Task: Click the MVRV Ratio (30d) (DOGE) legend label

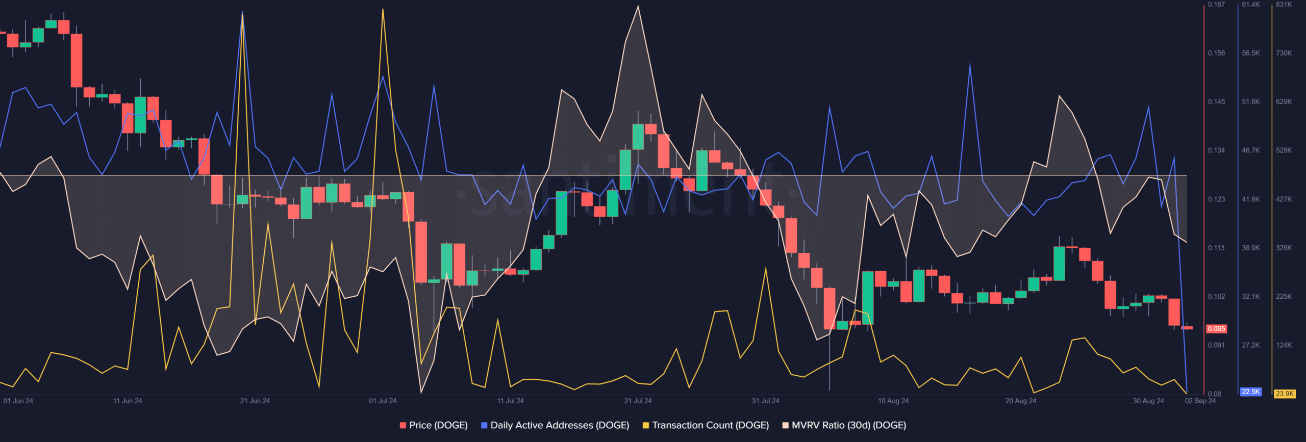Action: (849, 425)
